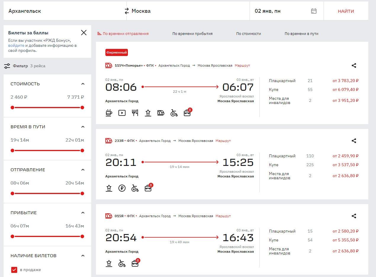Click the 'войдите' login link

16,46
